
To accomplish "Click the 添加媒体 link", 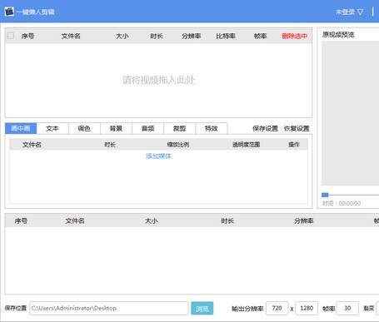I will [158, 156].
